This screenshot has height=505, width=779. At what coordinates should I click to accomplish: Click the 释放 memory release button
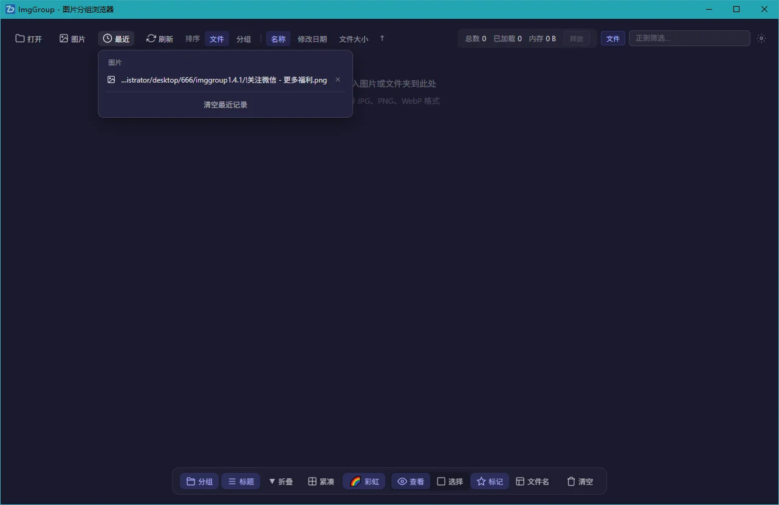[577, 39]
